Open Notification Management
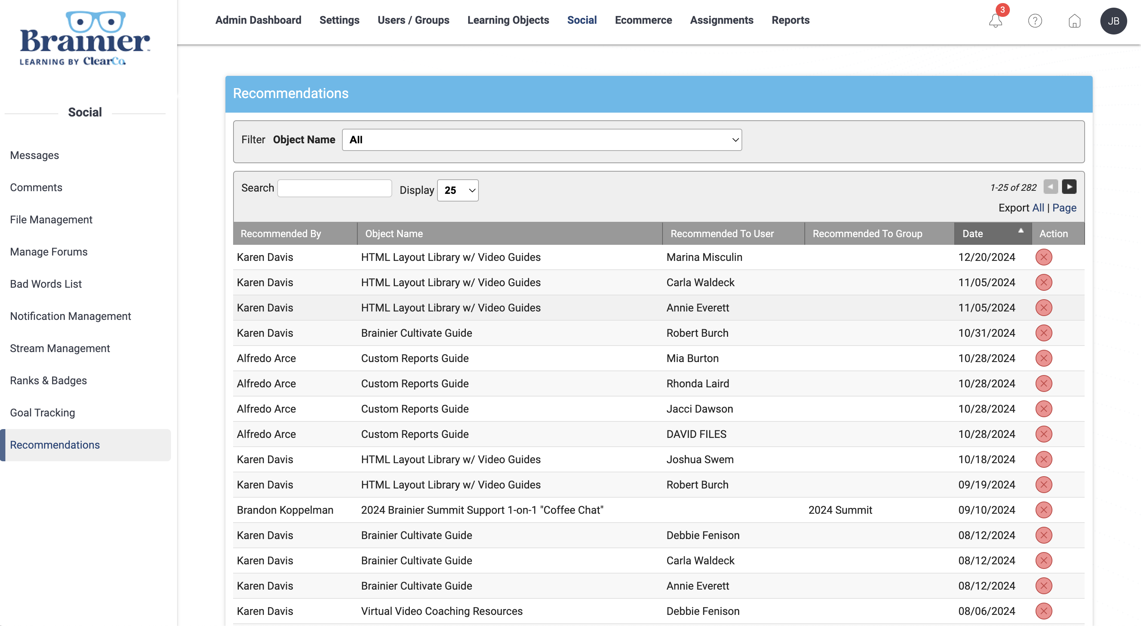Screen dimensions: 1141x626 (71, 316)
